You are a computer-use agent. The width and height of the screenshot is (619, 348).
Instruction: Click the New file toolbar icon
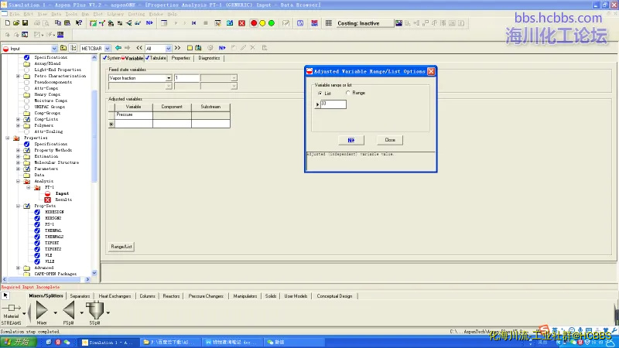(8, 23)
